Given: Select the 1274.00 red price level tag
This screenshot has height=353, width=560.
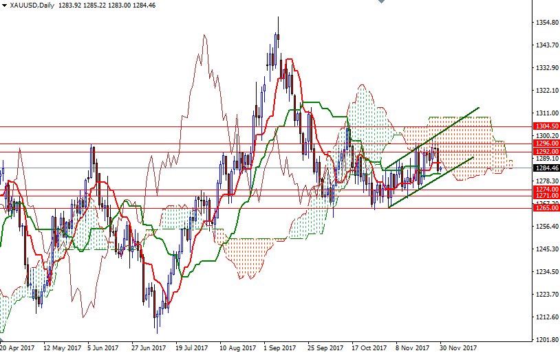Looking at the screenshot, I should click(x=546, y=189).
